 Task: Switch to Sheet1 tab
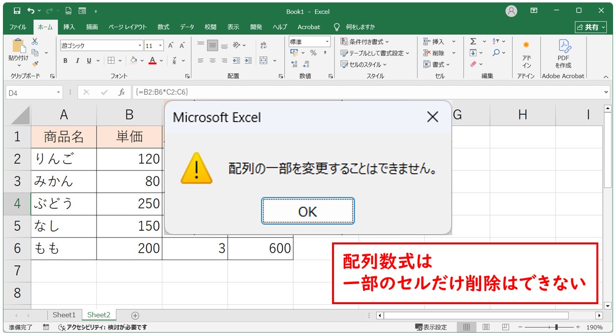pos(64,315)
